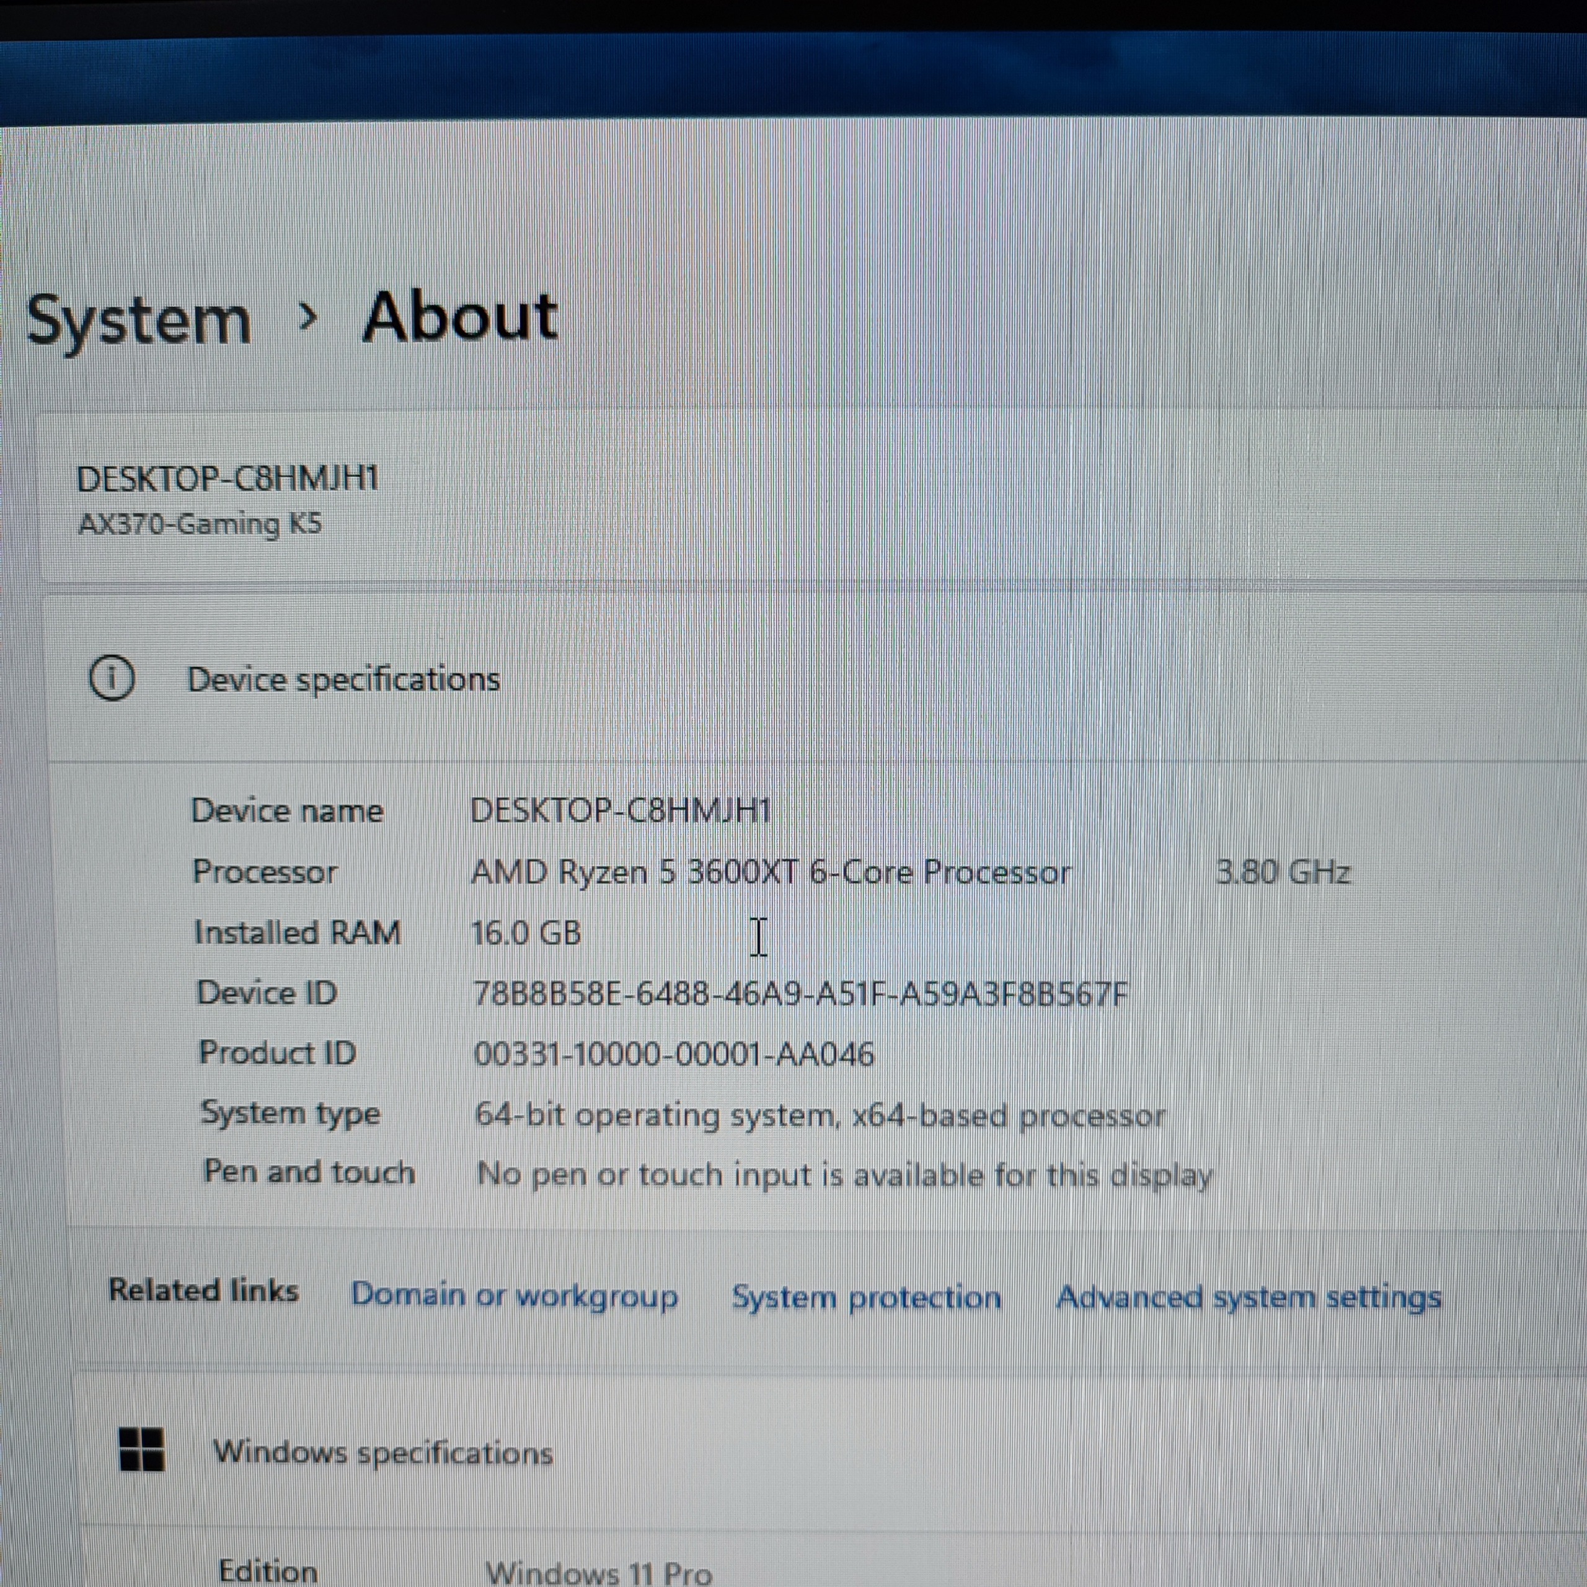
Task: Click the Windows 11 Pro edition text
Action: point(598,1572)
